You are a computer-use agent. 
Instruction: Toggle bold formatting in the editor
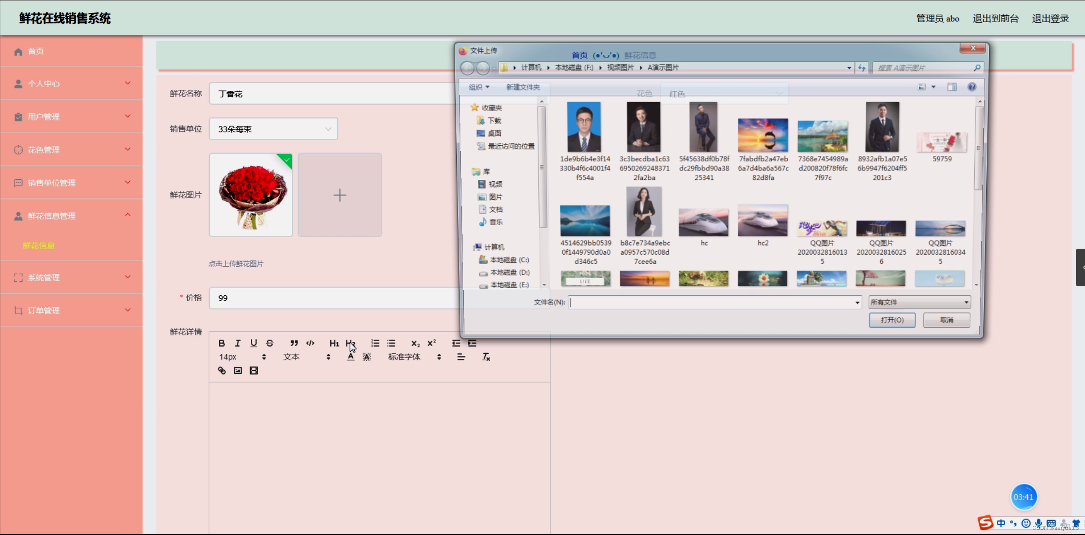(x=221, y=343)
